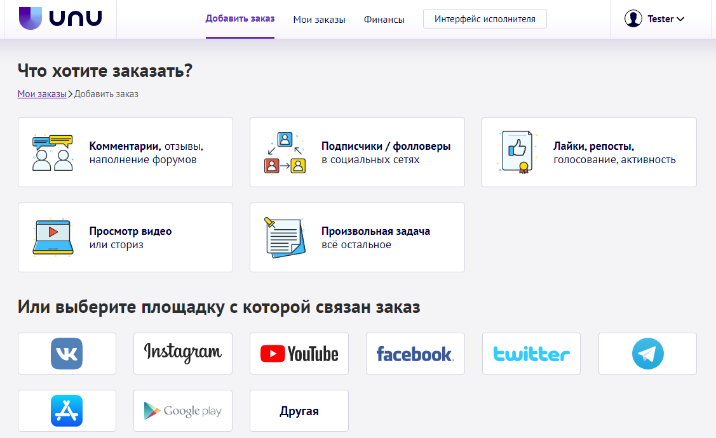Viewport: 716px width, 438px height.
Task: Click 'в социальных сетях' subtitle text
Action: tap(370, 160)
